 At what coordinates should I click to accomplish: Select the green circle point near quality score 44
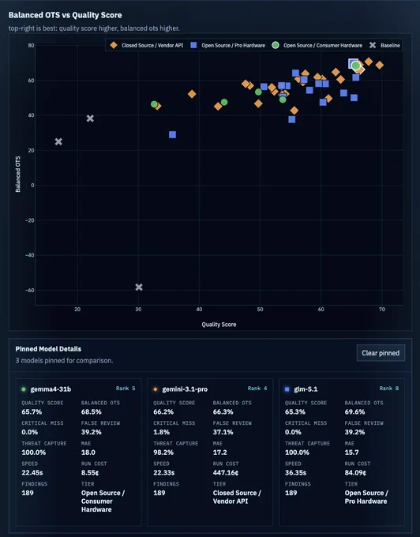coord(224,102)
